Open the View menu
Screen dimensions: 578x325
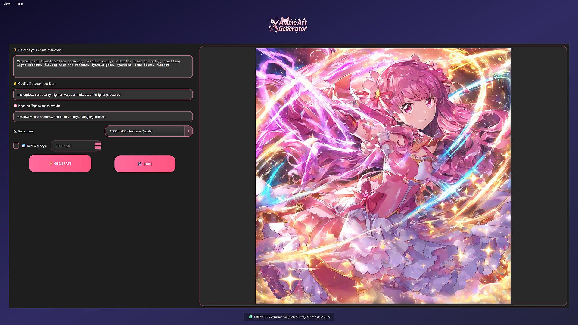[x=7, y=4]
